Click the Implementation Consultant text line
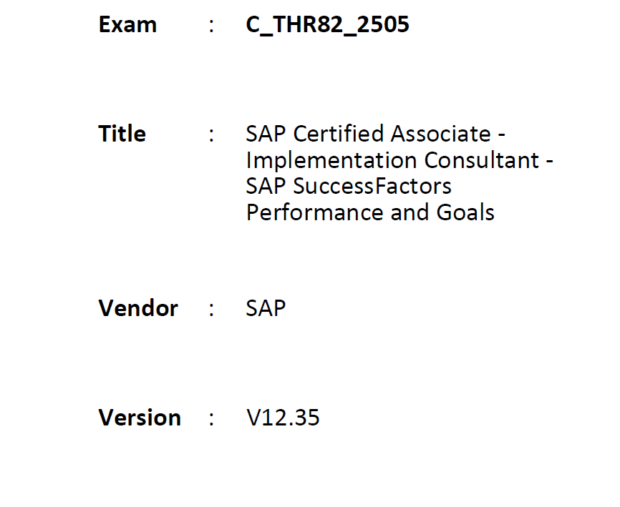Viewport: 620px width, 507px height. 399,160
